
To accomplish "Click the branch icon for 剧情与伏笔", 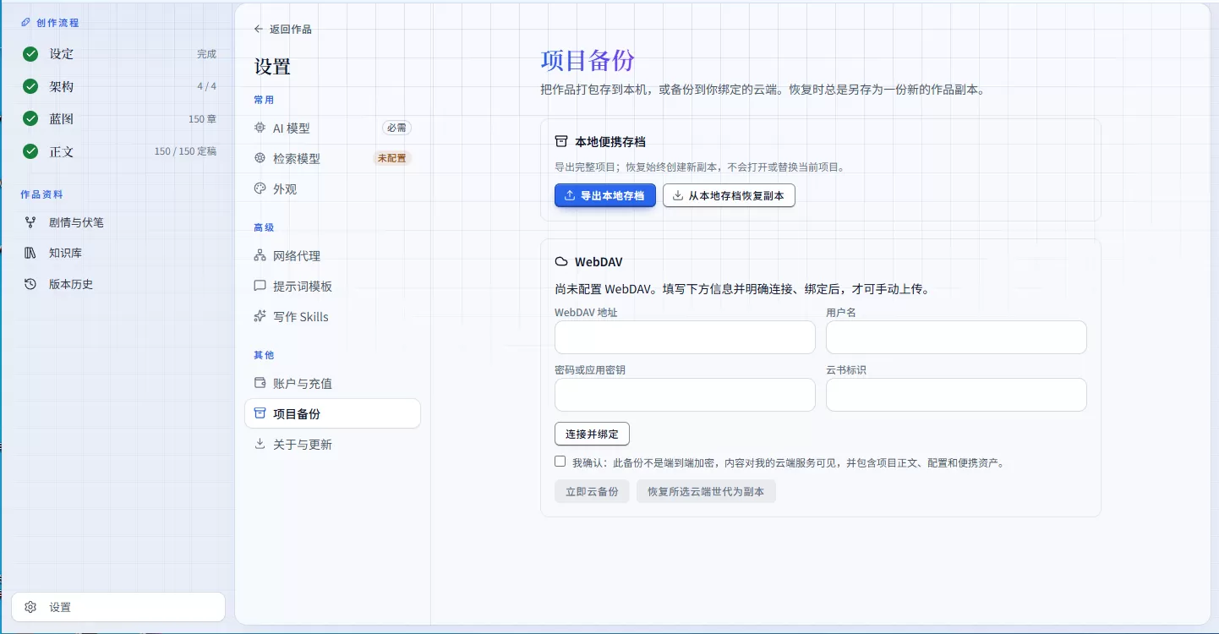I will pyautogui.click(x=30, y=222).
